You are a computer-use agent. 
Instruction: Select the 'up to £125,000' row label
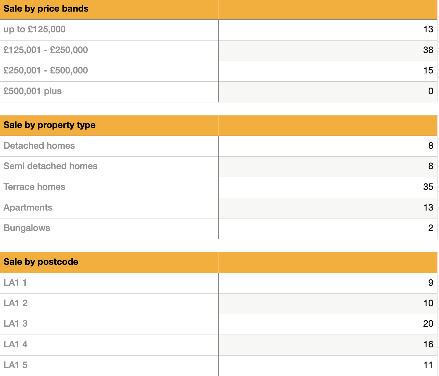(34, 30)
